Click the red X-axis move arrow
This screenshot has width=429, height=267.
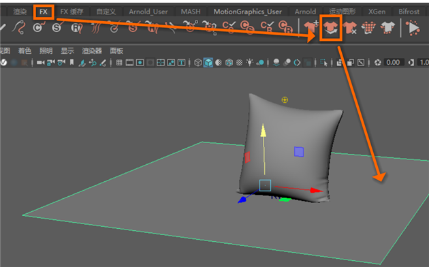317,190
